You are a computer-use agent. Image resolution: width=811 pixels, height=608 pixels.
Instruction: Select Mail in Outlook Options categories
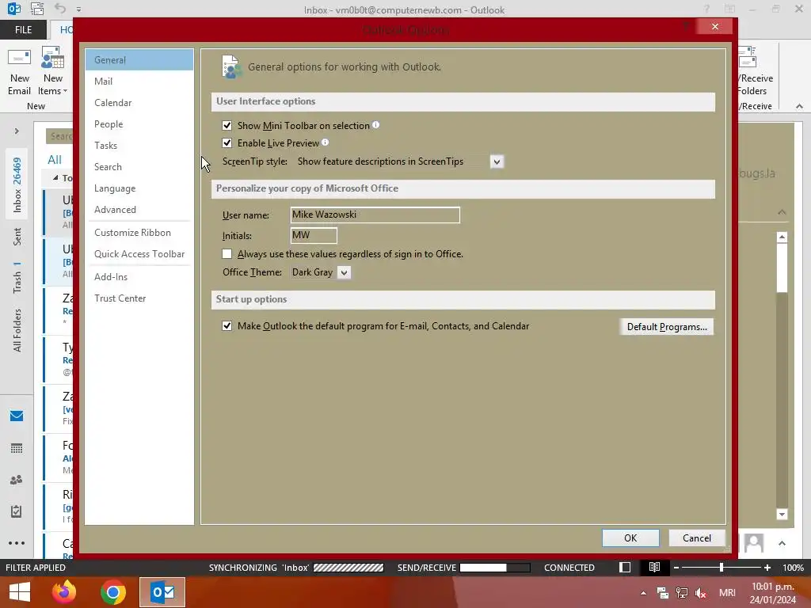coord(139,82)
